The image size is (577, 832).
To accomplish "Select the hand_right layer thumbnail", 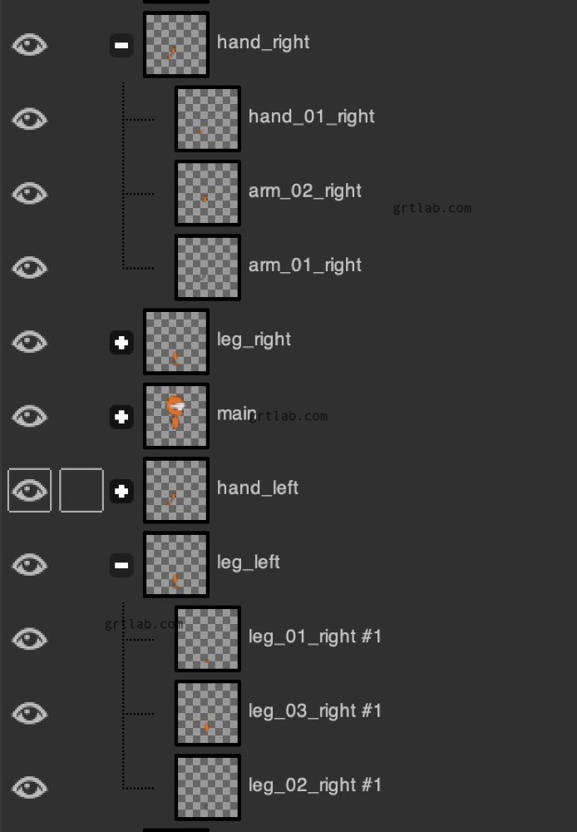I will tap(175, 43).
